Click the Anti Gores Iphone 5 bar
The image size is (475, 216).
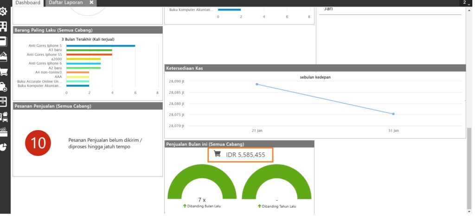point(100,46)
